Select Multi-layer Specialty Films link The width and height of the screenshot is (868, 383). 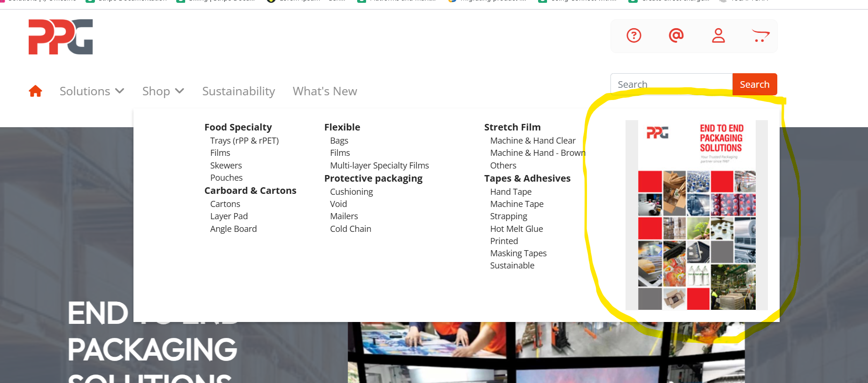[x=379, y=165]
